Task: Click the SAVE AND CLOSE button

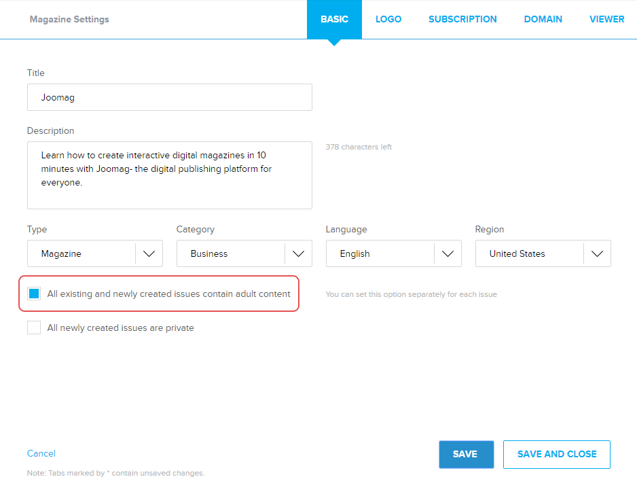Action: [556, 455]
